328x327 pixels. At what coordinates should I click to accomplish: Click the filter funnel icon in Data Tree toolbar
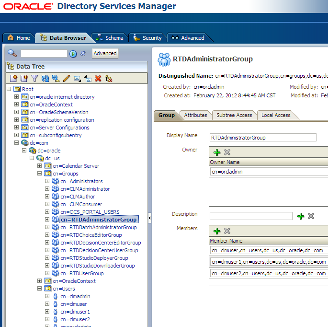point(34,79)
